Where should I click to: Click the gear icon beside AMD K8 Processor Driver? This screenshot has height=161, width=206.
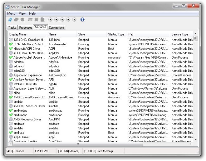[x=11, y=106]
